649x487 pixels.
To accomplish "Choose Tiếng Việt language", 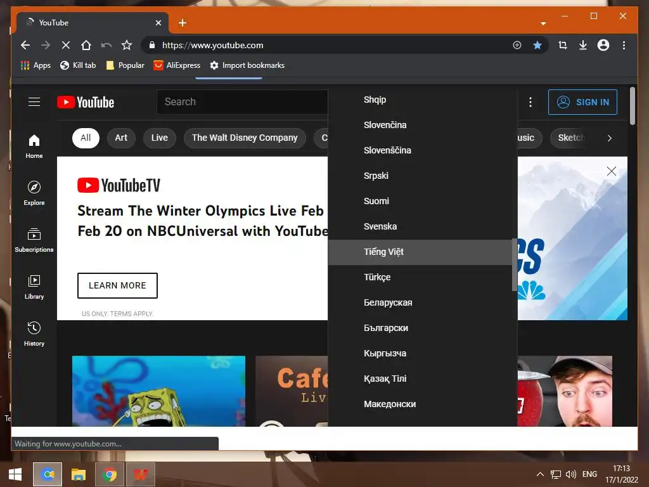I will coord(420,252).
